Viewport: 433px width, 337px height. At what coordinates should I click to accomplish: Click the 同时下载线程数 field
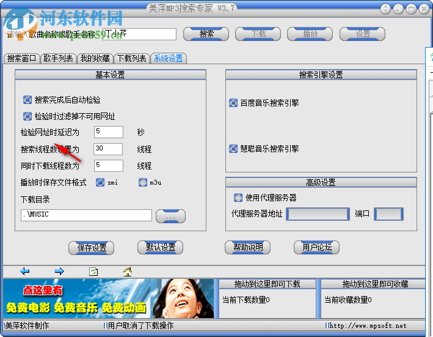click(109, 166)
